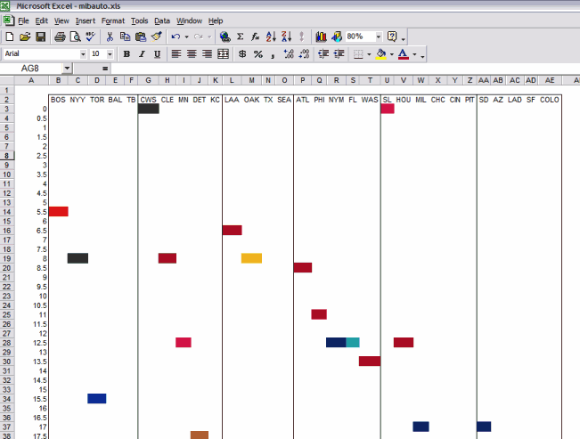Click the Edit Formula equals button
Viewport: 580px width, 439px height.
105,69
